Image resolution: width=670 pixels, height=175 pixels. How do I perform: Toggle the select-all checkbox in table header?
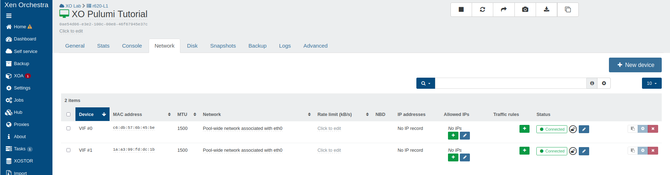(68, 115)
